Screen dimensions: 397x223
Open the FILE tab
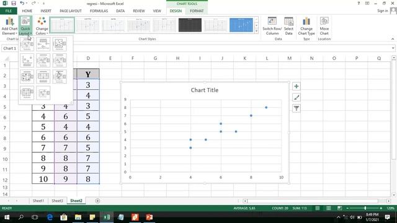(x=9, y=11)
